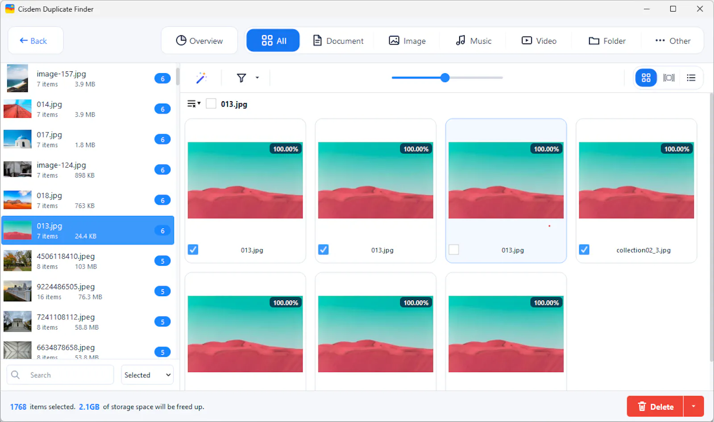Click the collection02_3.jpg image thumbnail

(x=636, y=180)
